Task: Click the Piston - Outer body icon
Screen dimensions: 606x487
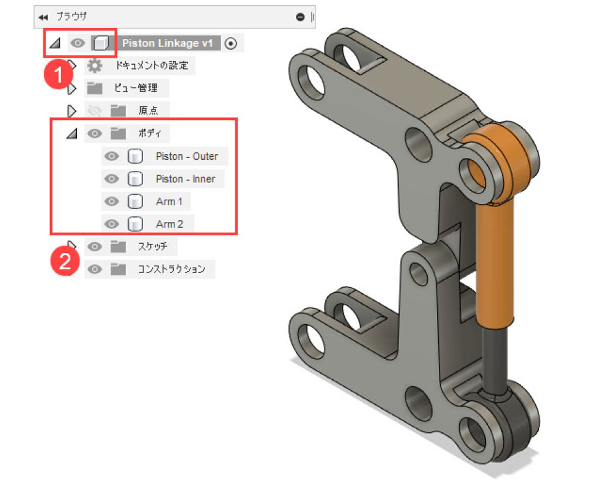Action: point(134,157)
